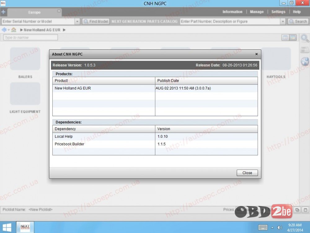Go back with the blue back arrow

click(x=4, y=30)
